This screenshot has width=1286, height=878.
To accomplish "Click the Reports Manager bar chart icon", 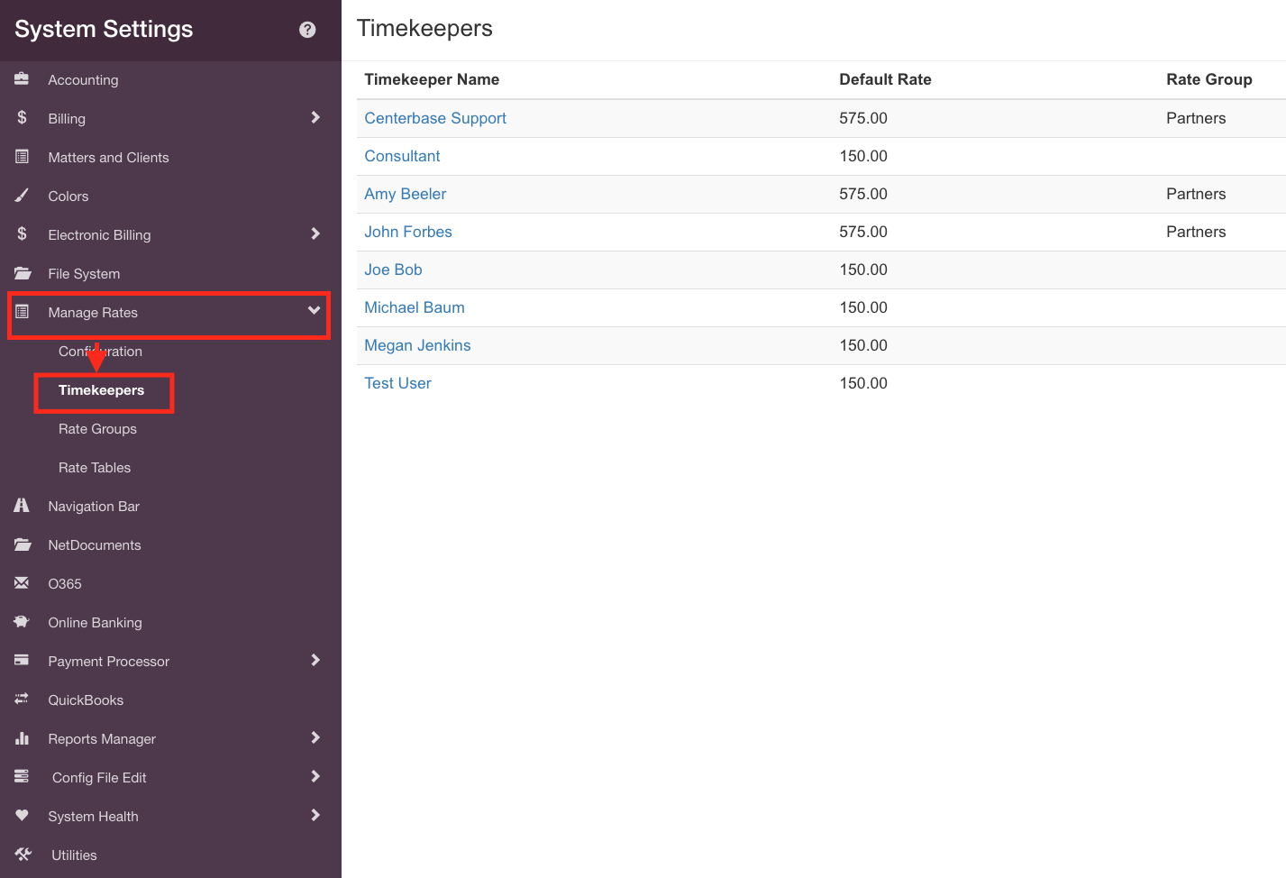I will click(22, 738).
